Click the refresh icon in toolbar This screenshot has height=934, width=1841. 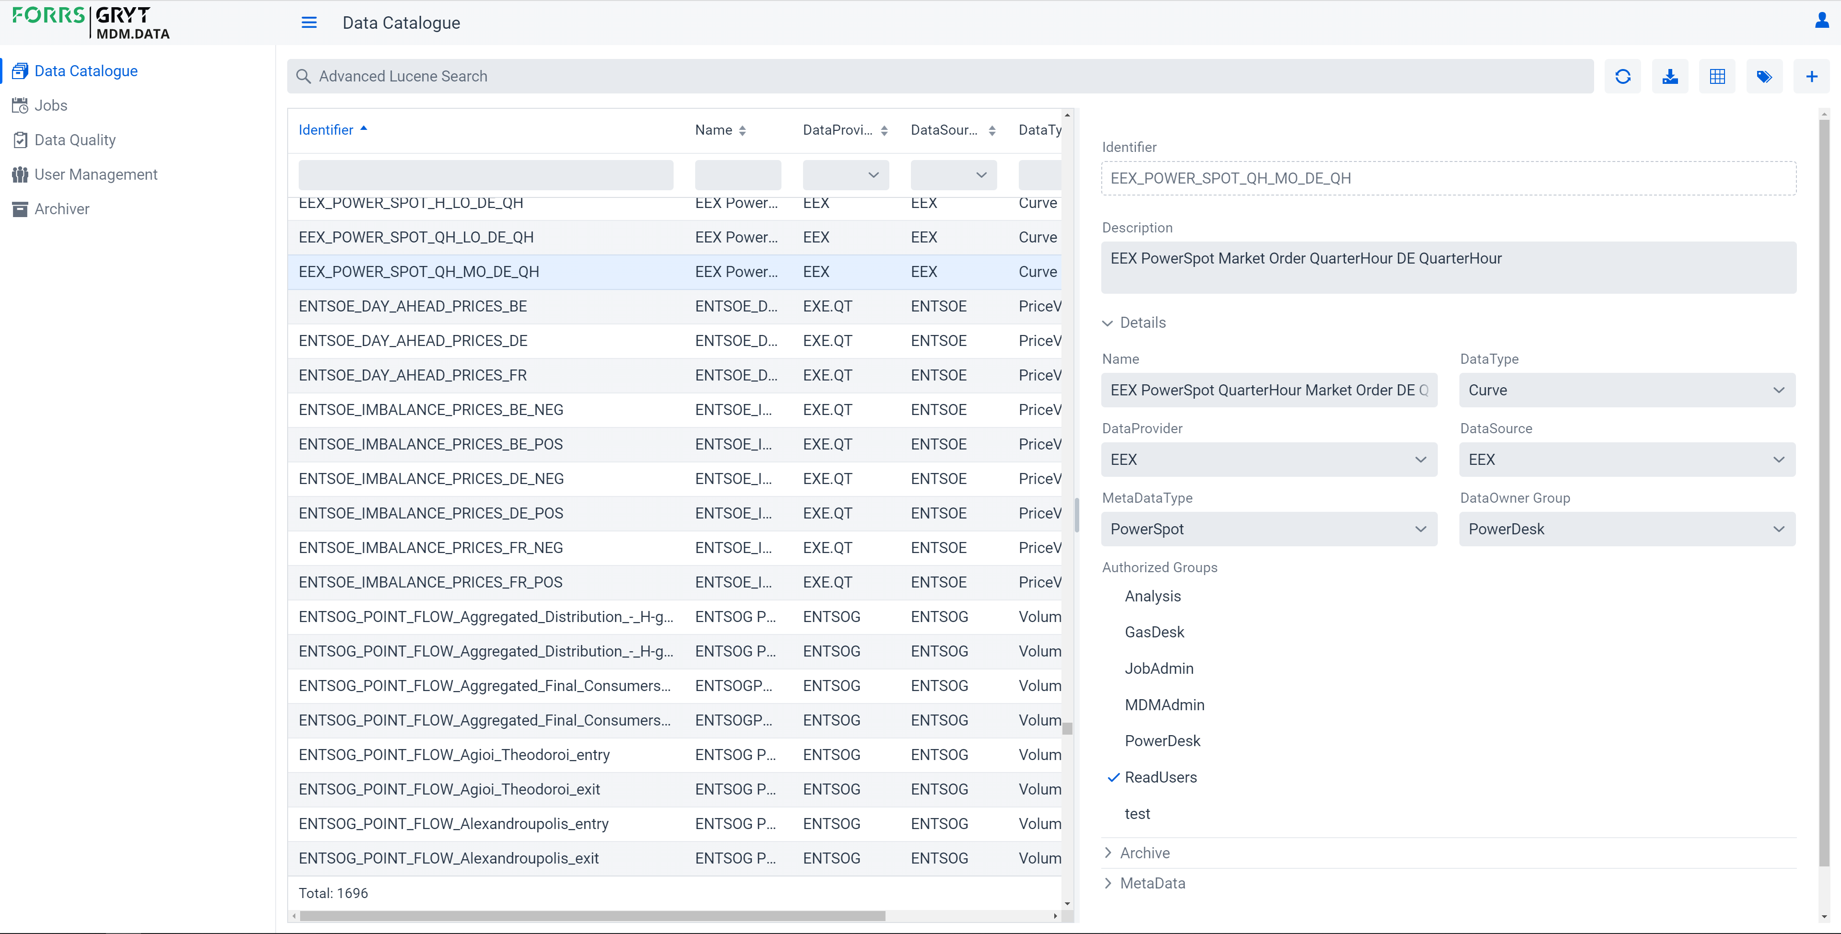(x=1622, y=77)
